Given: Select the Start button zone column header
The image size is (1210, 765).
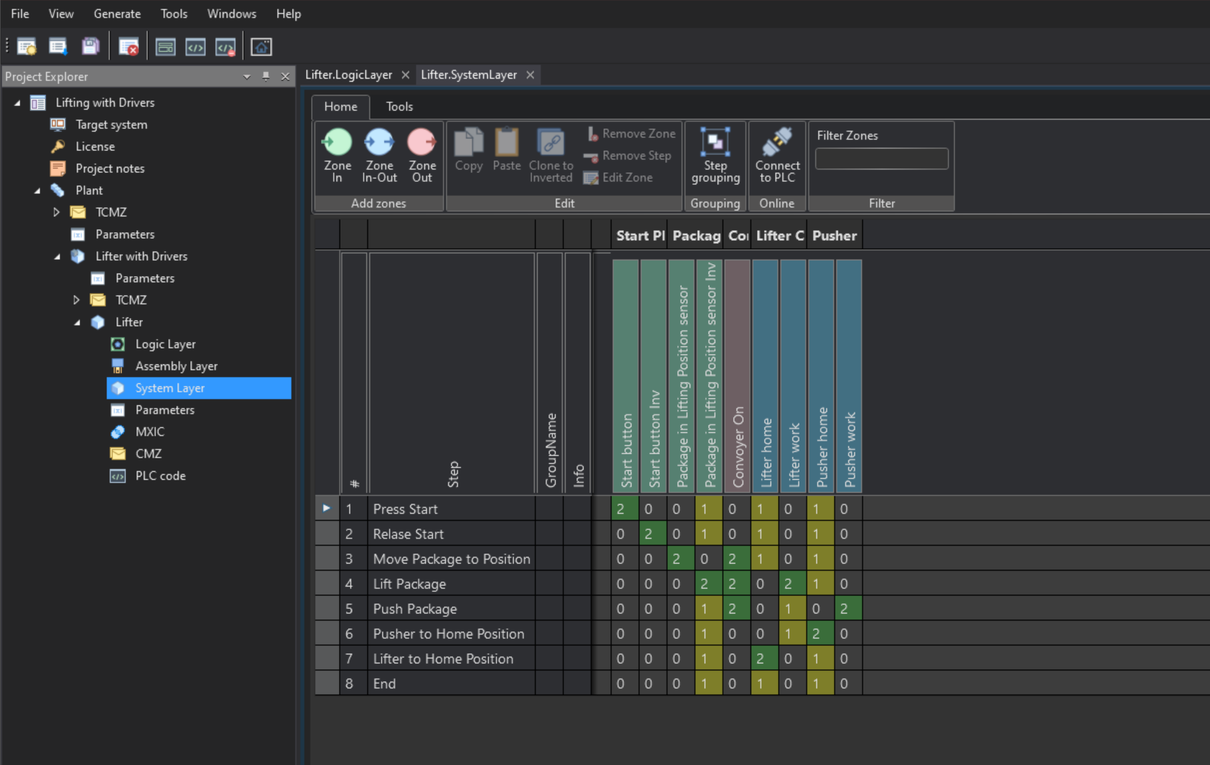Looking at the screenshot, I should (625, 377).
